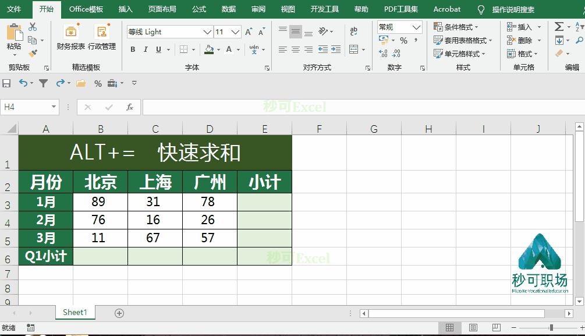
Task: Open the 常规 number format combo box
Action: pyautogui.click(x=399, y=27)
